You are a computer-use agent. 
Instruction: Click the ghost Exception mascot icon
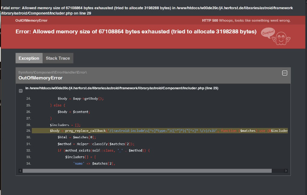(x=281, y=38)
